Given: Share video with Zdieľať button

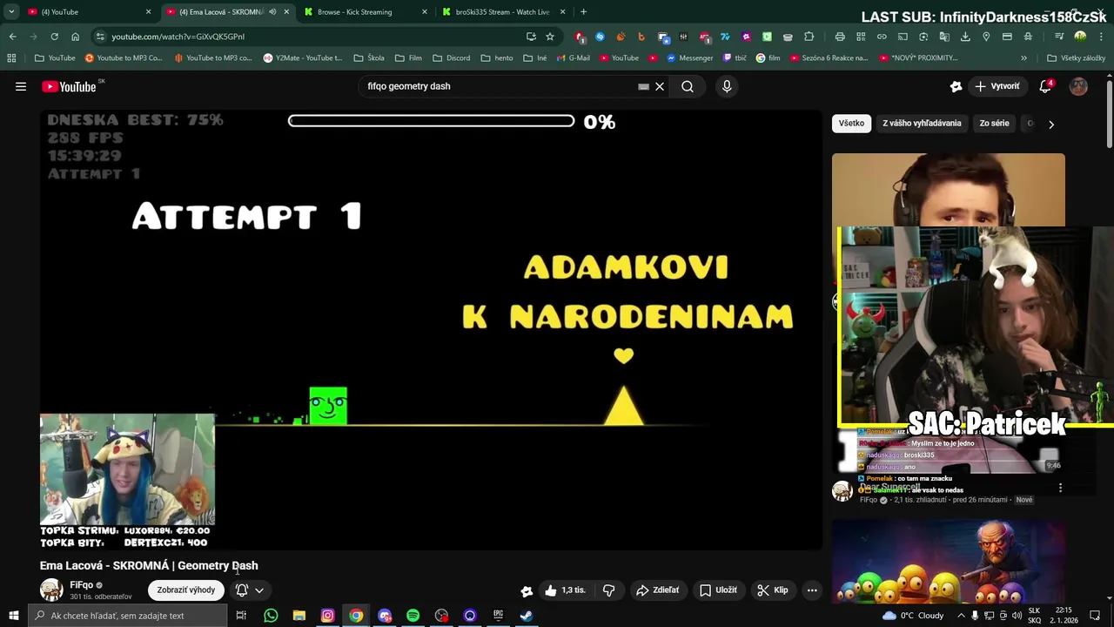Looking at the screenshot, I should click(657, 590).
